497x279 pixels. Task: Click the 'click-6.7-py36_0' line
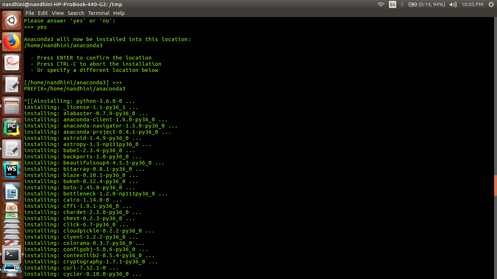click(76, 225)
